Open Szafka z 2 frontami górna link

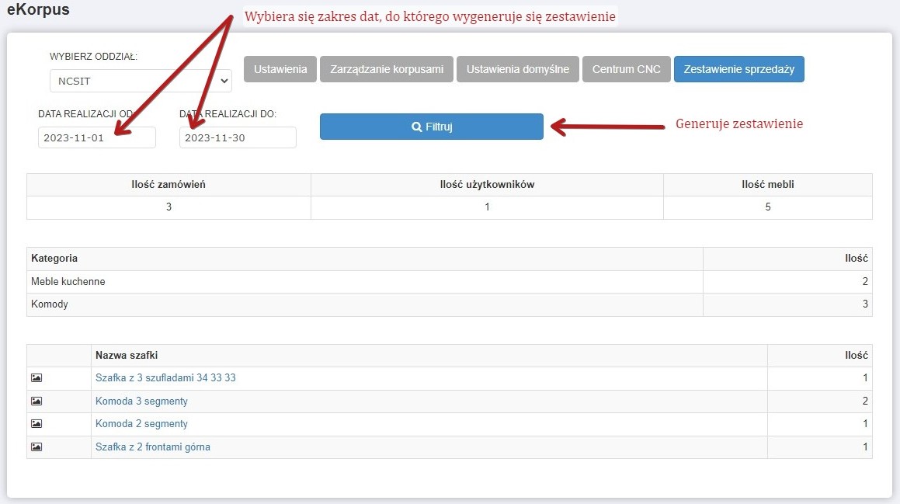coord(152,447)
